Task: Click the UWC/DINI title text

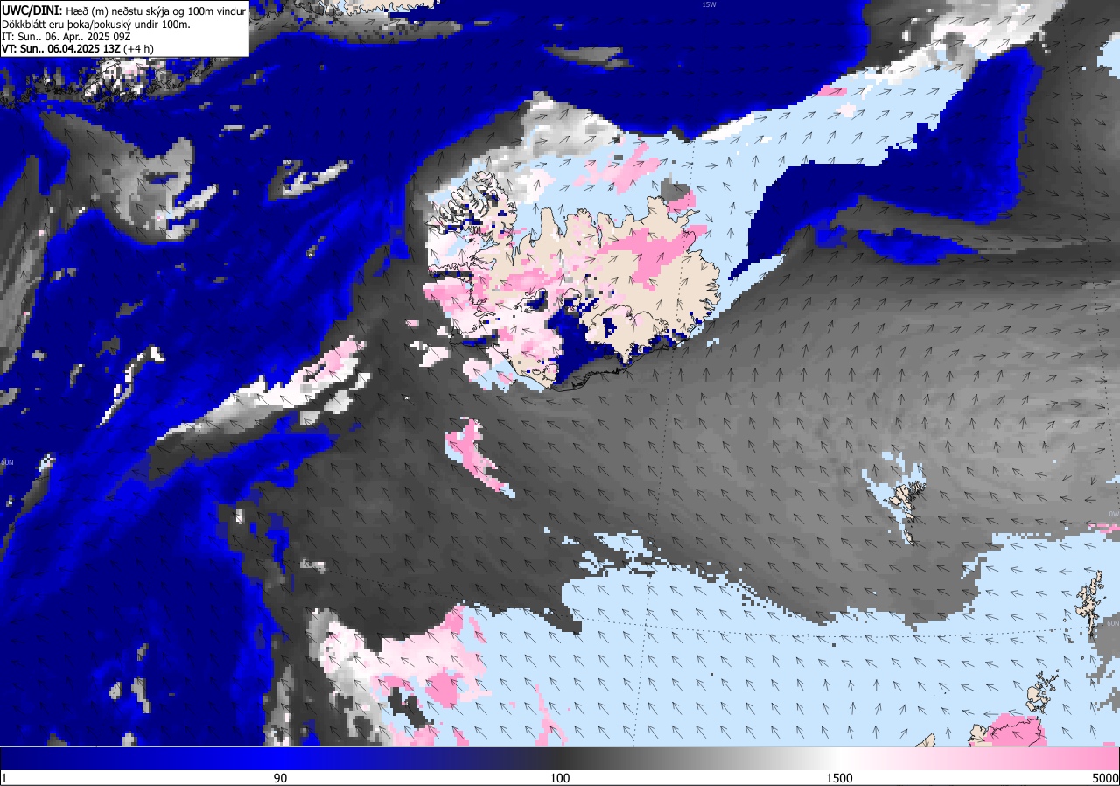Action: pos(30,10)
